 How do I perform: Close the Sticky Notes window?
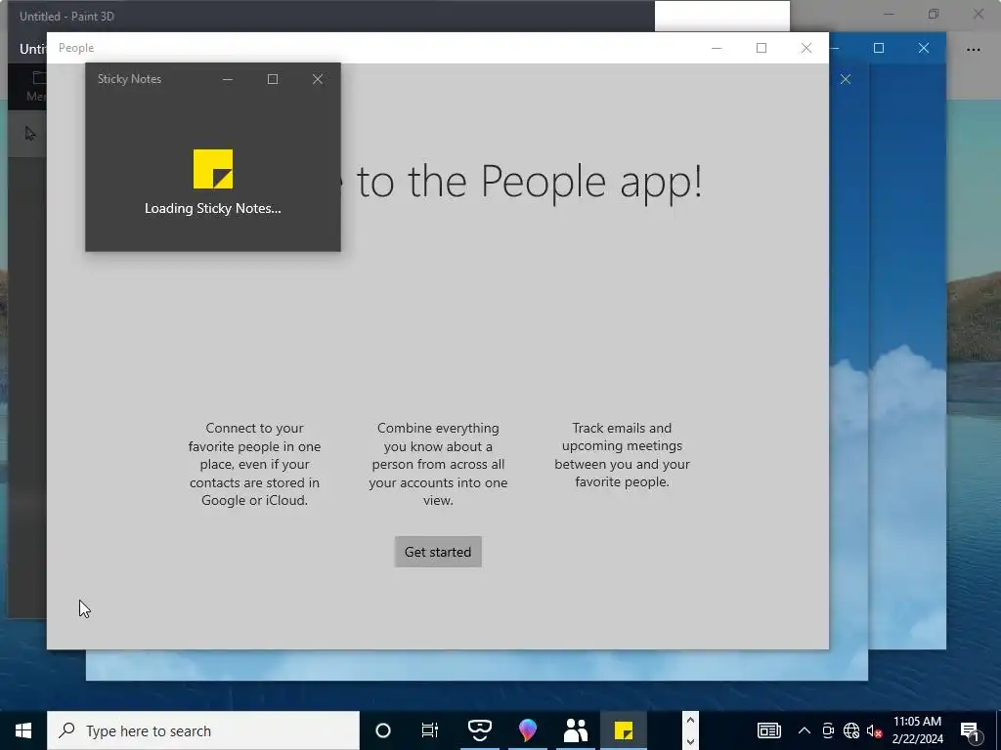click(x=318, y=79)
